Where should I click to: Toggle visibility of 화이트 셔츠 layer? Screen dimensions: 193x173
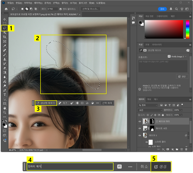tap(140, 128)
